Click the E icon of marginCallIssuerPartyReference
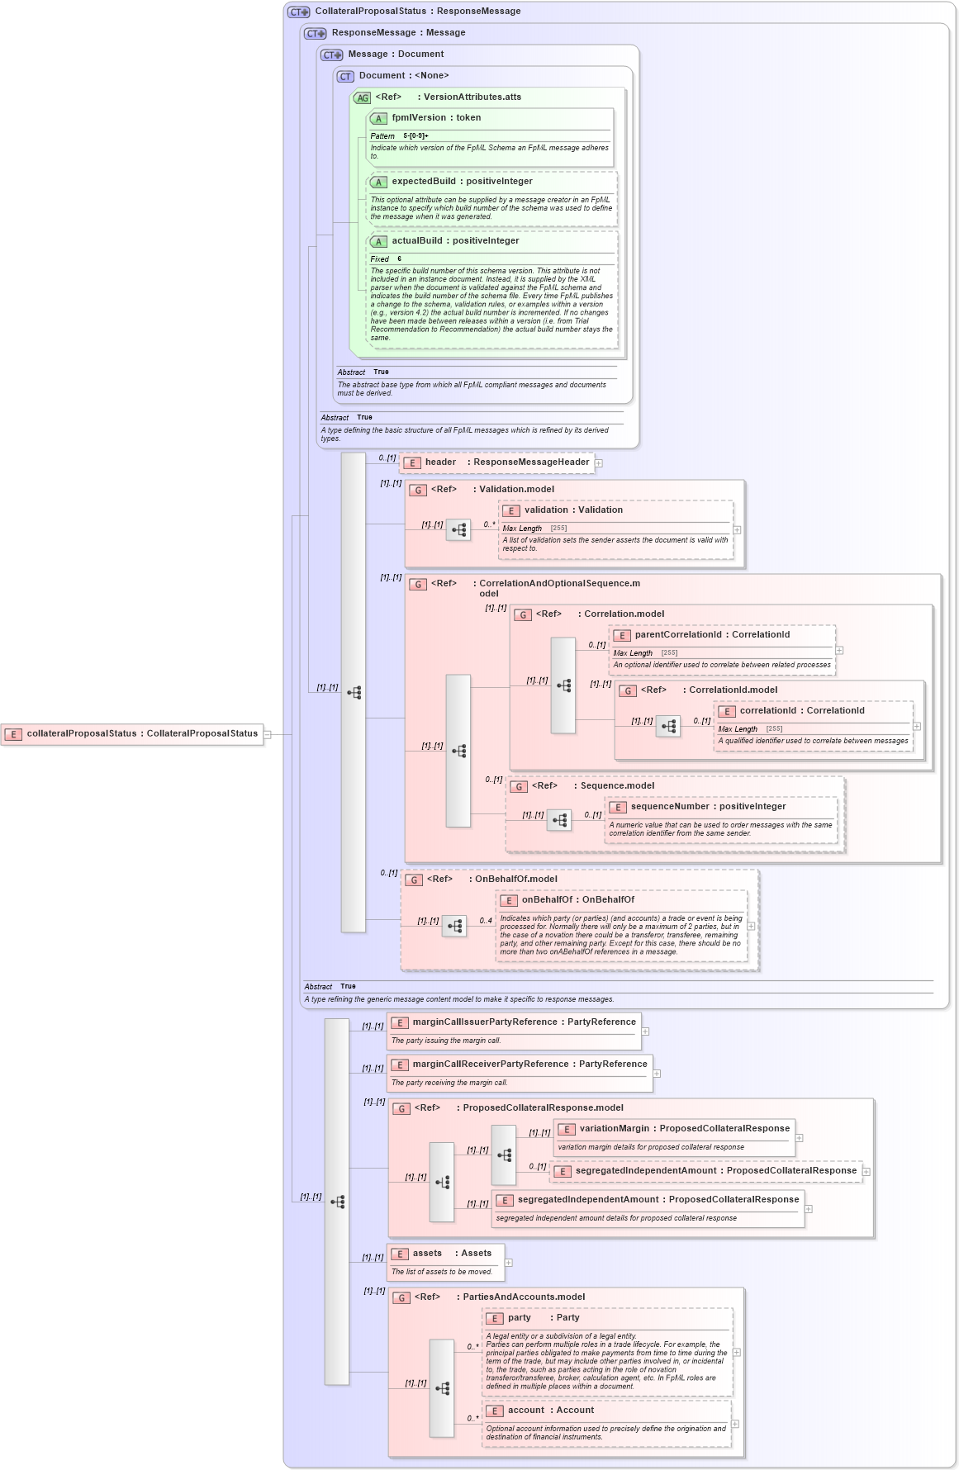 pos(400,1023)
